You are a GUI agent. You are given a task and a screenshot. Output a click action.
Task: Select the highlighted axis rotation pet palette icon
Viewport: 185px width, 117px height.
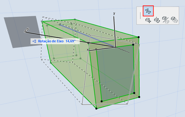click(x=148, y=11)
